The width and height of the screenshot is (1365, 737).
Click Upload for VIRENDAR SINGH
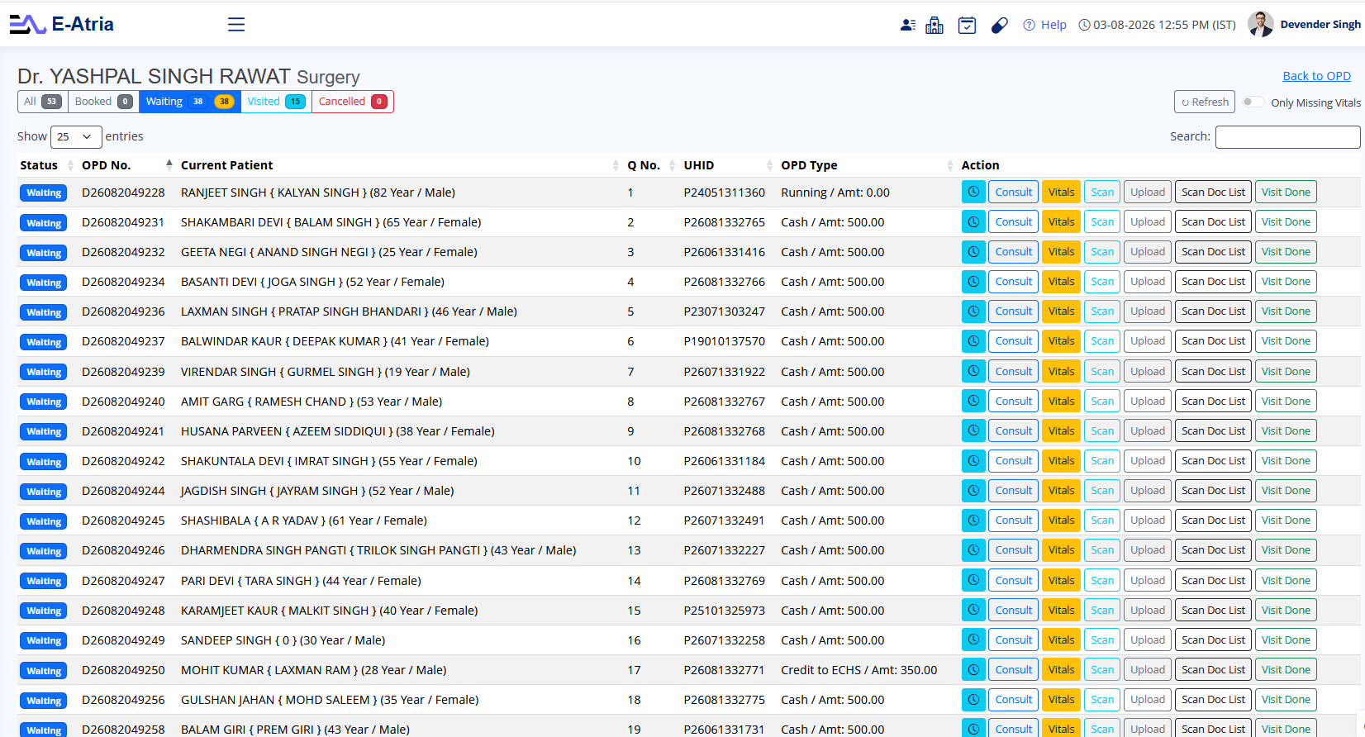point(1148,372)
